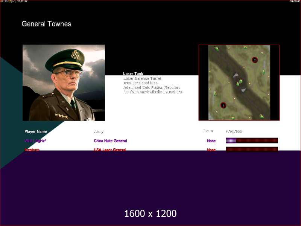Image resolution: width=301 pixels, height=226 pixels.
Task: Click the Player Name column header
Action: tap(35, 131)
